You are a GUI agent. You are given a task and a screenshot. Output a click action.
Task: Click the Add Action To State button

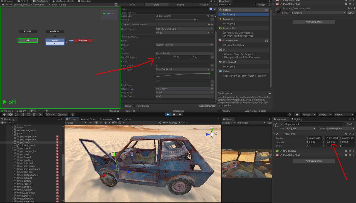point(256,111)
